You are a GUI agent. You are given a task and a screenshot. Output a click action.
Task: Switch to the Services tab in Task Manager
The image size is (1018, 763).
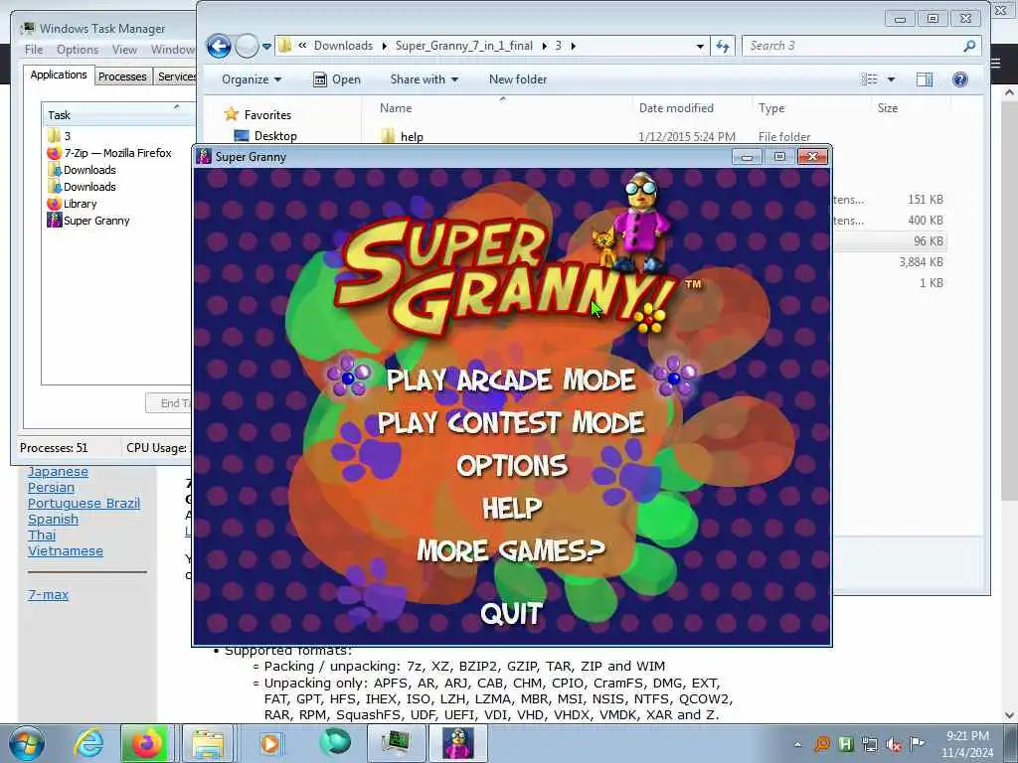point(177,76)
